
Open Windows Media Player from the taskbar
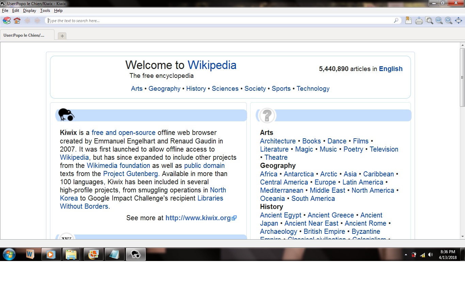coord(51,254)
